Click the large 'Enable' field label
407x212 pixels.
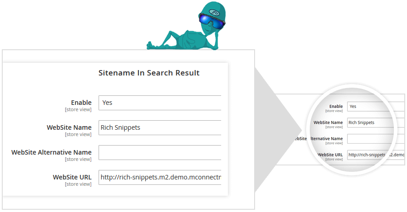click(81, 103)
